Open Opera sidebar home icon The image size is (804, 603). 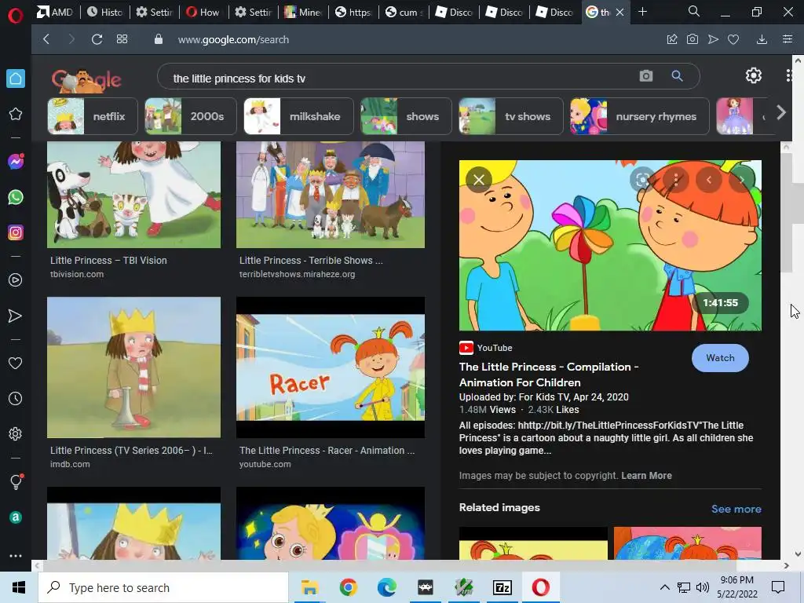(16, 79)
